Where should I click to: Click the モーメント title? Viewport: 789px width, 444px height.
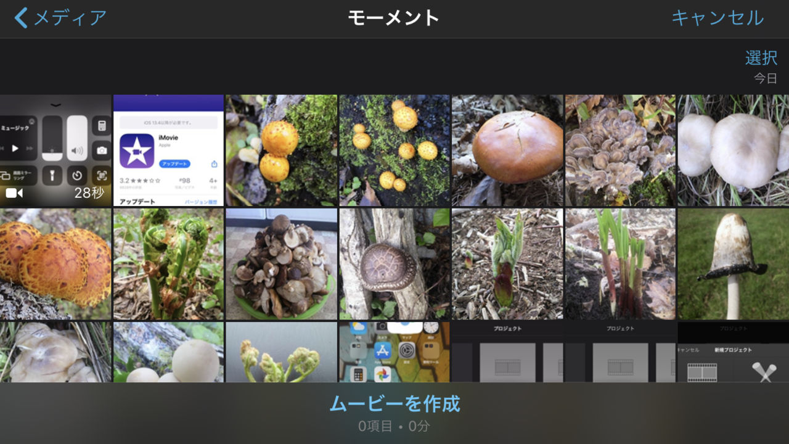(393, 18)
